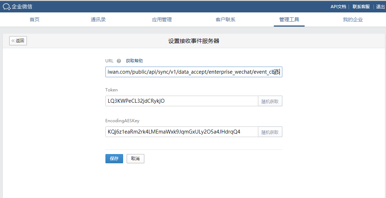Switch to the 通讯录 tab
The height and width of the screenshot is (198, 386).
(x=98, y=20)
